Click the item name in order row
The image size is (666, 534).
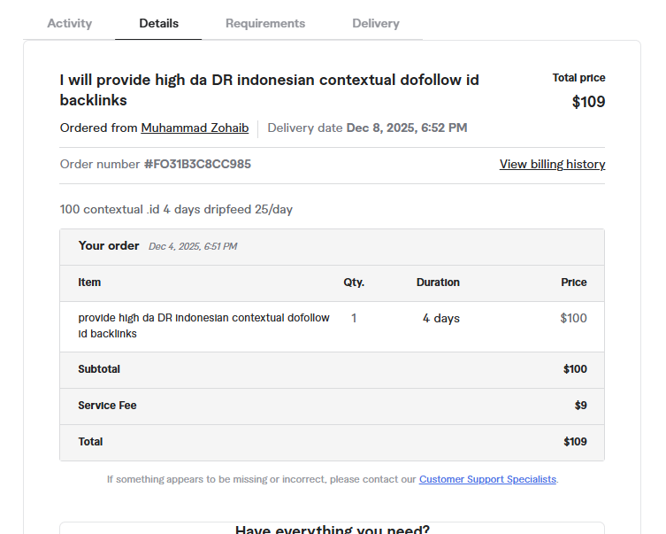point(203,326)
